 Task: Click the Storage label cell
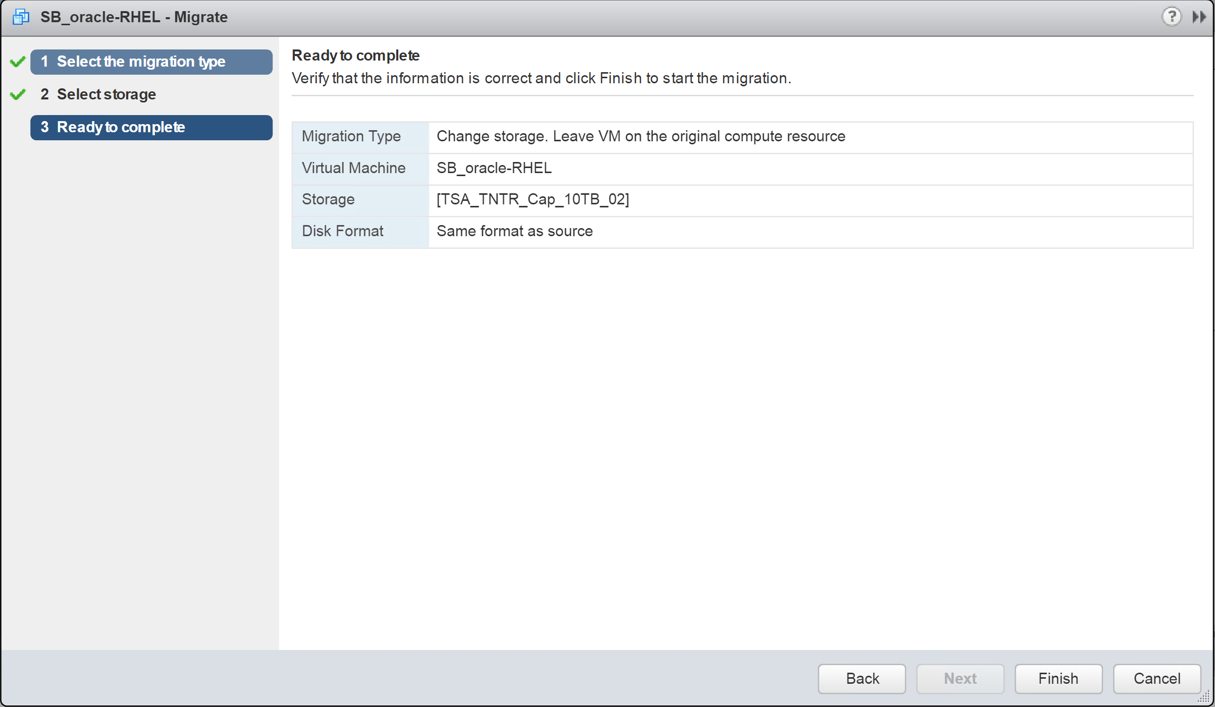click(x=328, y=199)
